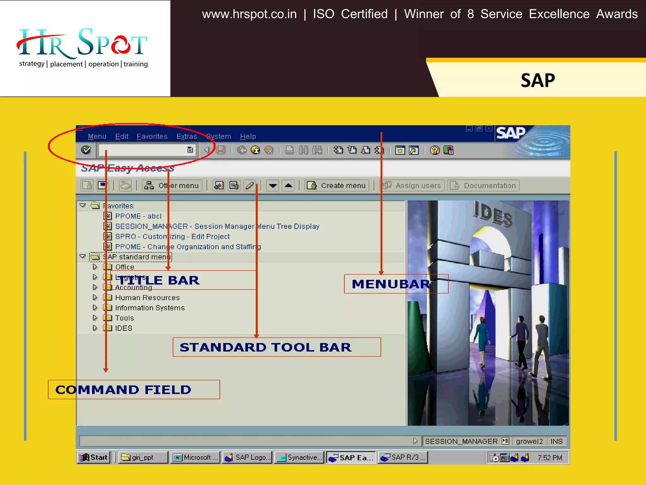
Task: Open the Menu menu
Action: tap(97, 136)
